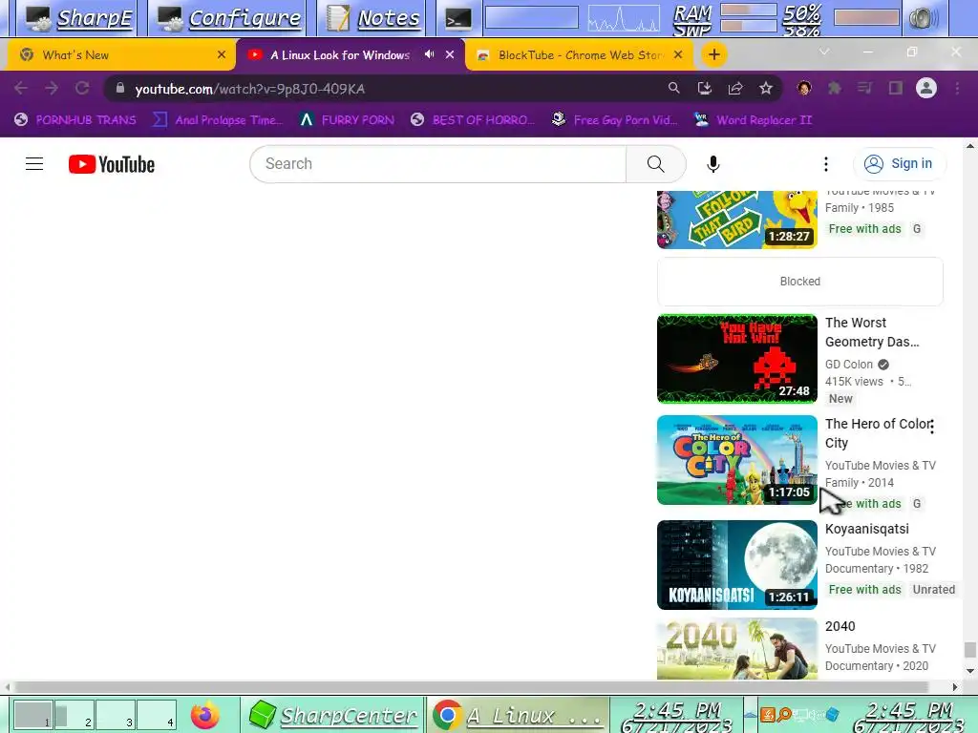
Task: Click the blue cube icon in the system tray
Action: 832,714
